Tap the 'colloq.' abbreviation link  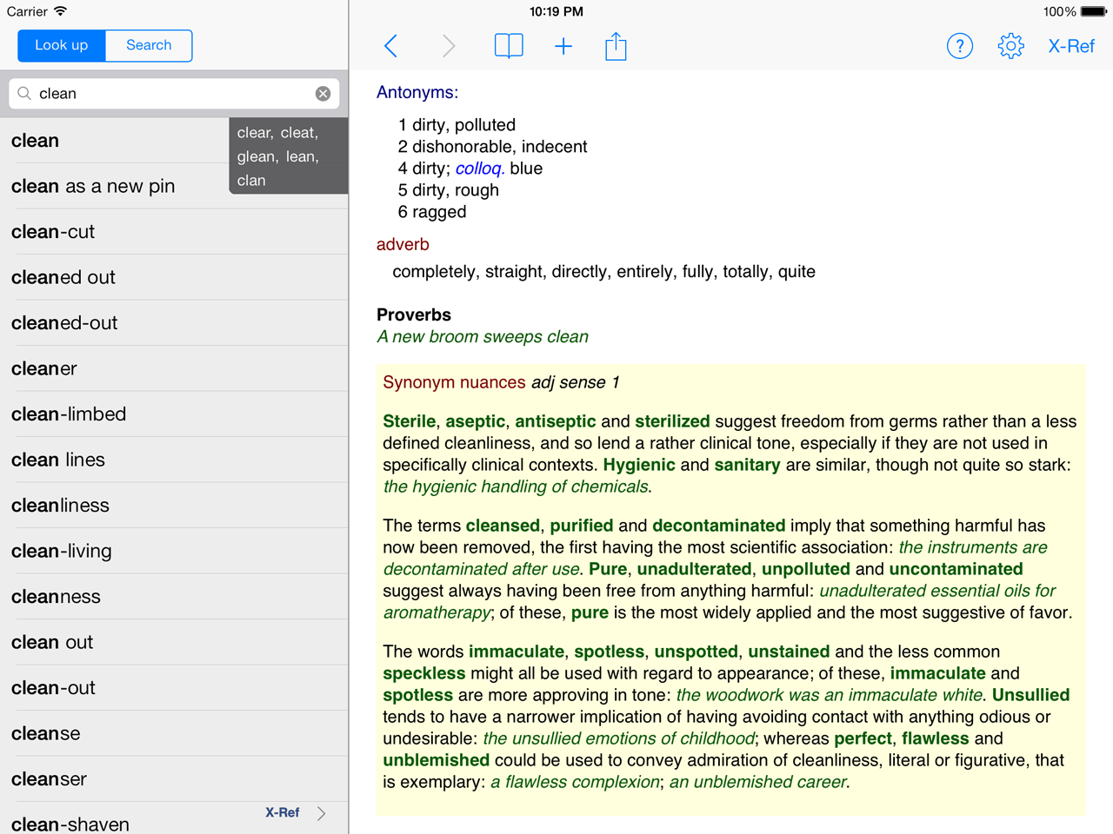pyautogui.click(x=480, y=169)
